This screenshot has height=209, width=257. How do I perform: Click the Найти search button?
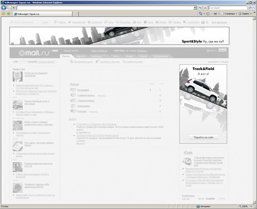[45, 22]
